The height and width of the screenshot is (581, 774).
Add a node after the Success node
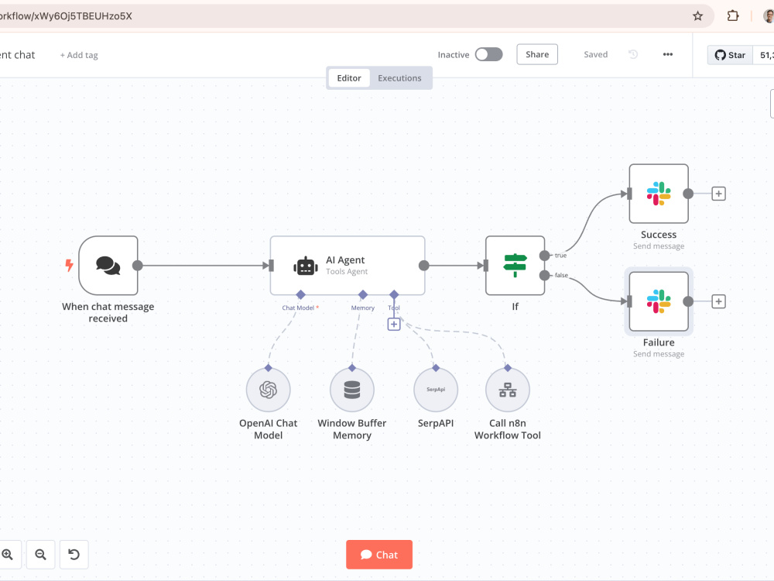718,194
